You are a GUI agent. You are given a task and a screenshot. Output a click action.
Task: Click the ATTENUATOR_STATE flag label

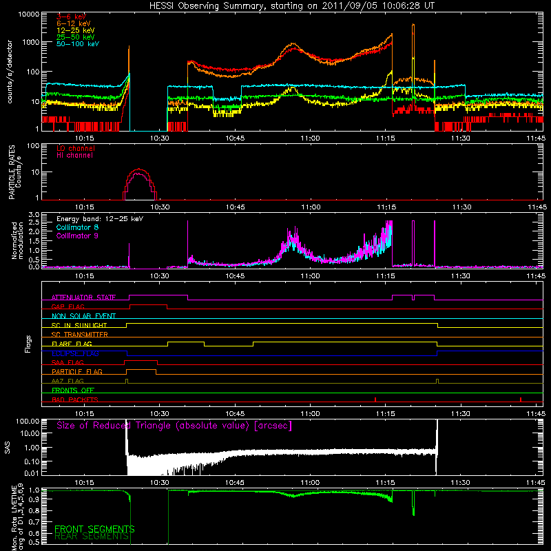(83, 298)
